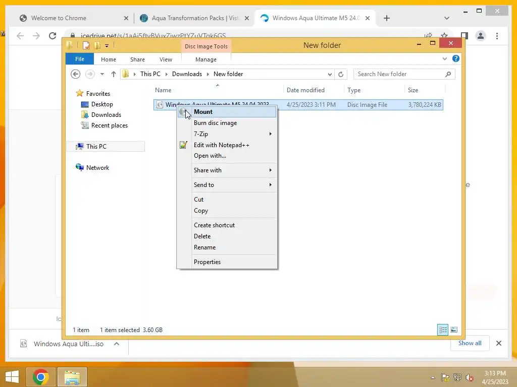The width and height of the screenshot is (517, 387).
Task: Open Chrome three-dot menu
Action: [x=497, y=36]
